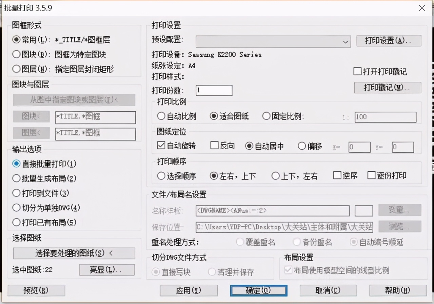Screen dimensions: 434x304
Task: Open 打印设置 settings dialog
Action: click(x=389, y=41)
